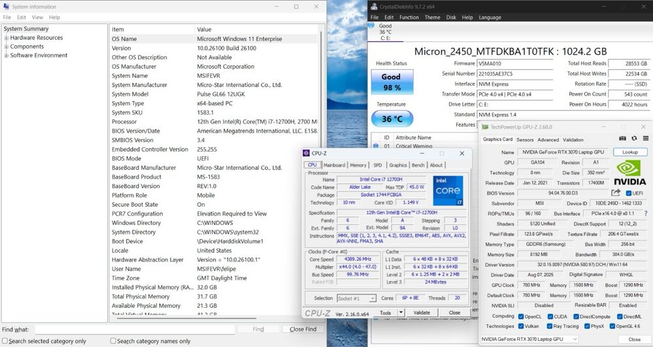The height and width of the screenshot is (347, 653).
Task: Click the GPU-Z screenshot camera icon
Action: point(622,139)
